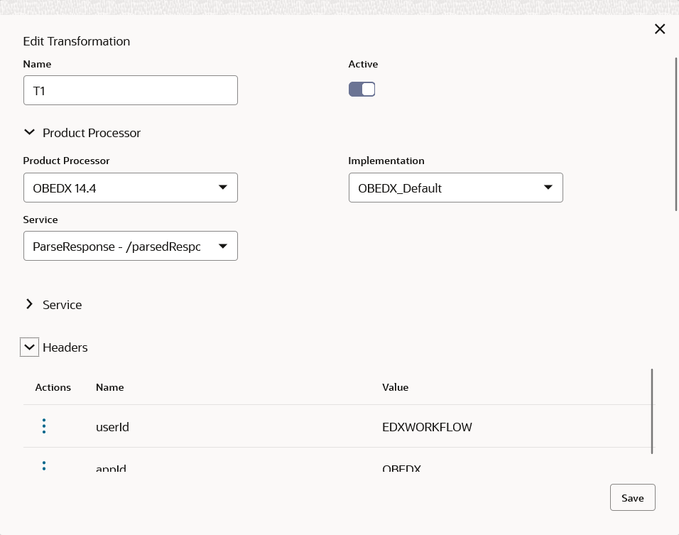Click the Value column header in Headers table
This screenshot has height=535, width=679.
coord(396,387)
